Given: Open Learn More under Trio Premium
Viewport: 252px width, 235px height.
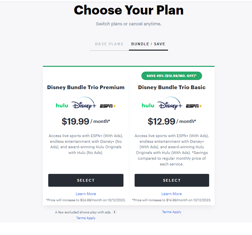Looking at the screenshot, I should coord(86,194).
